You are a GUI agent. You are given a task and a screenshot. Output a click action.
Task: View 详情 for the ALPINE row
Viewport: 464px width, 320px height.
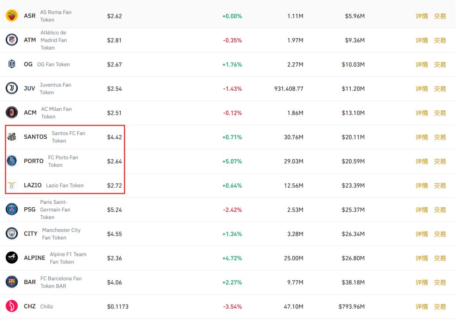422,258
